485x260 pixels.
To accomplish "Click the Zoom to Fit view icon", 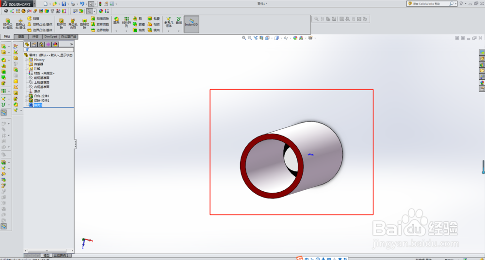I will point(244,38).
